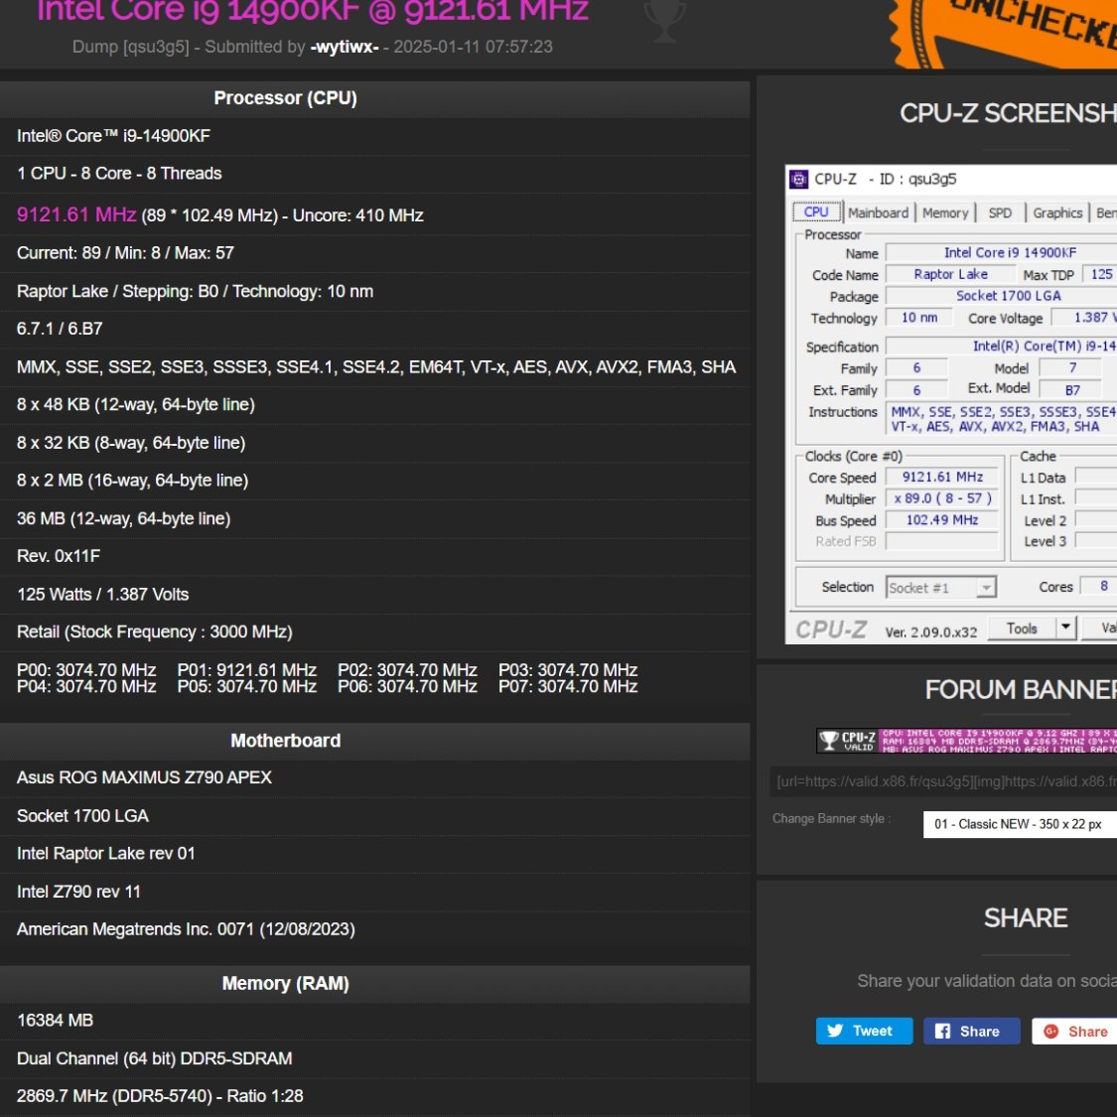The image size is (1117, 1117).
Task: Click the Intel® Core™ i9-14900KF row
Action: click(x=374, y=136)
